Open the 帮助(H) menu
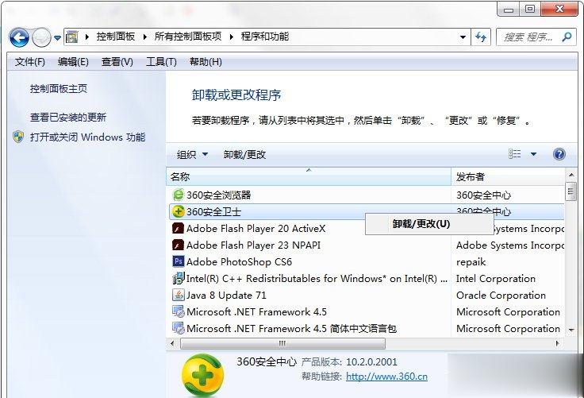The height and width of the screenshot is (398, 584). pos(206,61)
